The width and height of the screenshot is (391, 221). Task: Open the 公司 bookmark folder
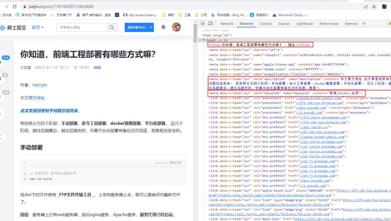[x=201, y=15]
